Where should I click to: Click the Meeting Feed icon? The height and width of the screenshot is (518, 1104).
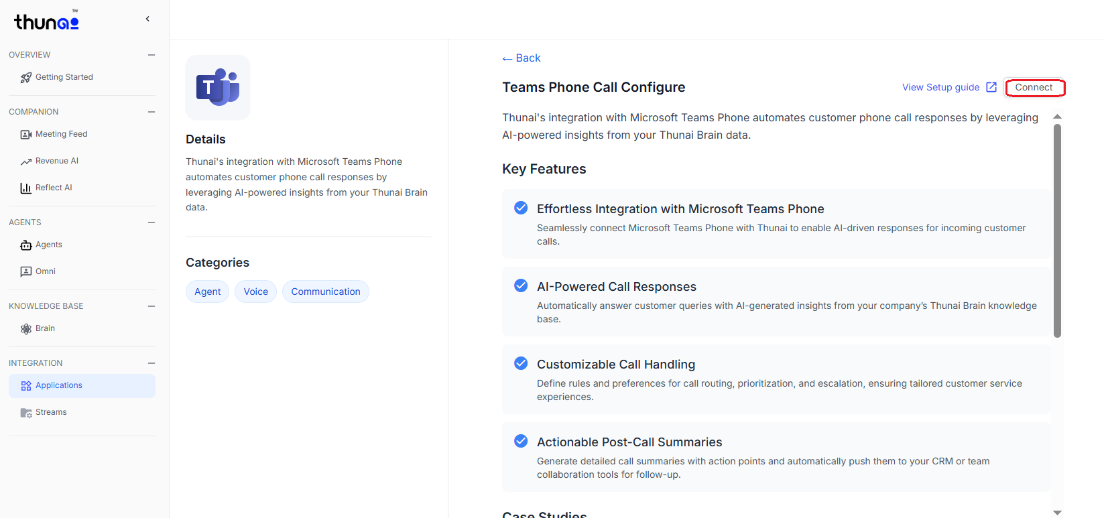[x=26, y=135]
